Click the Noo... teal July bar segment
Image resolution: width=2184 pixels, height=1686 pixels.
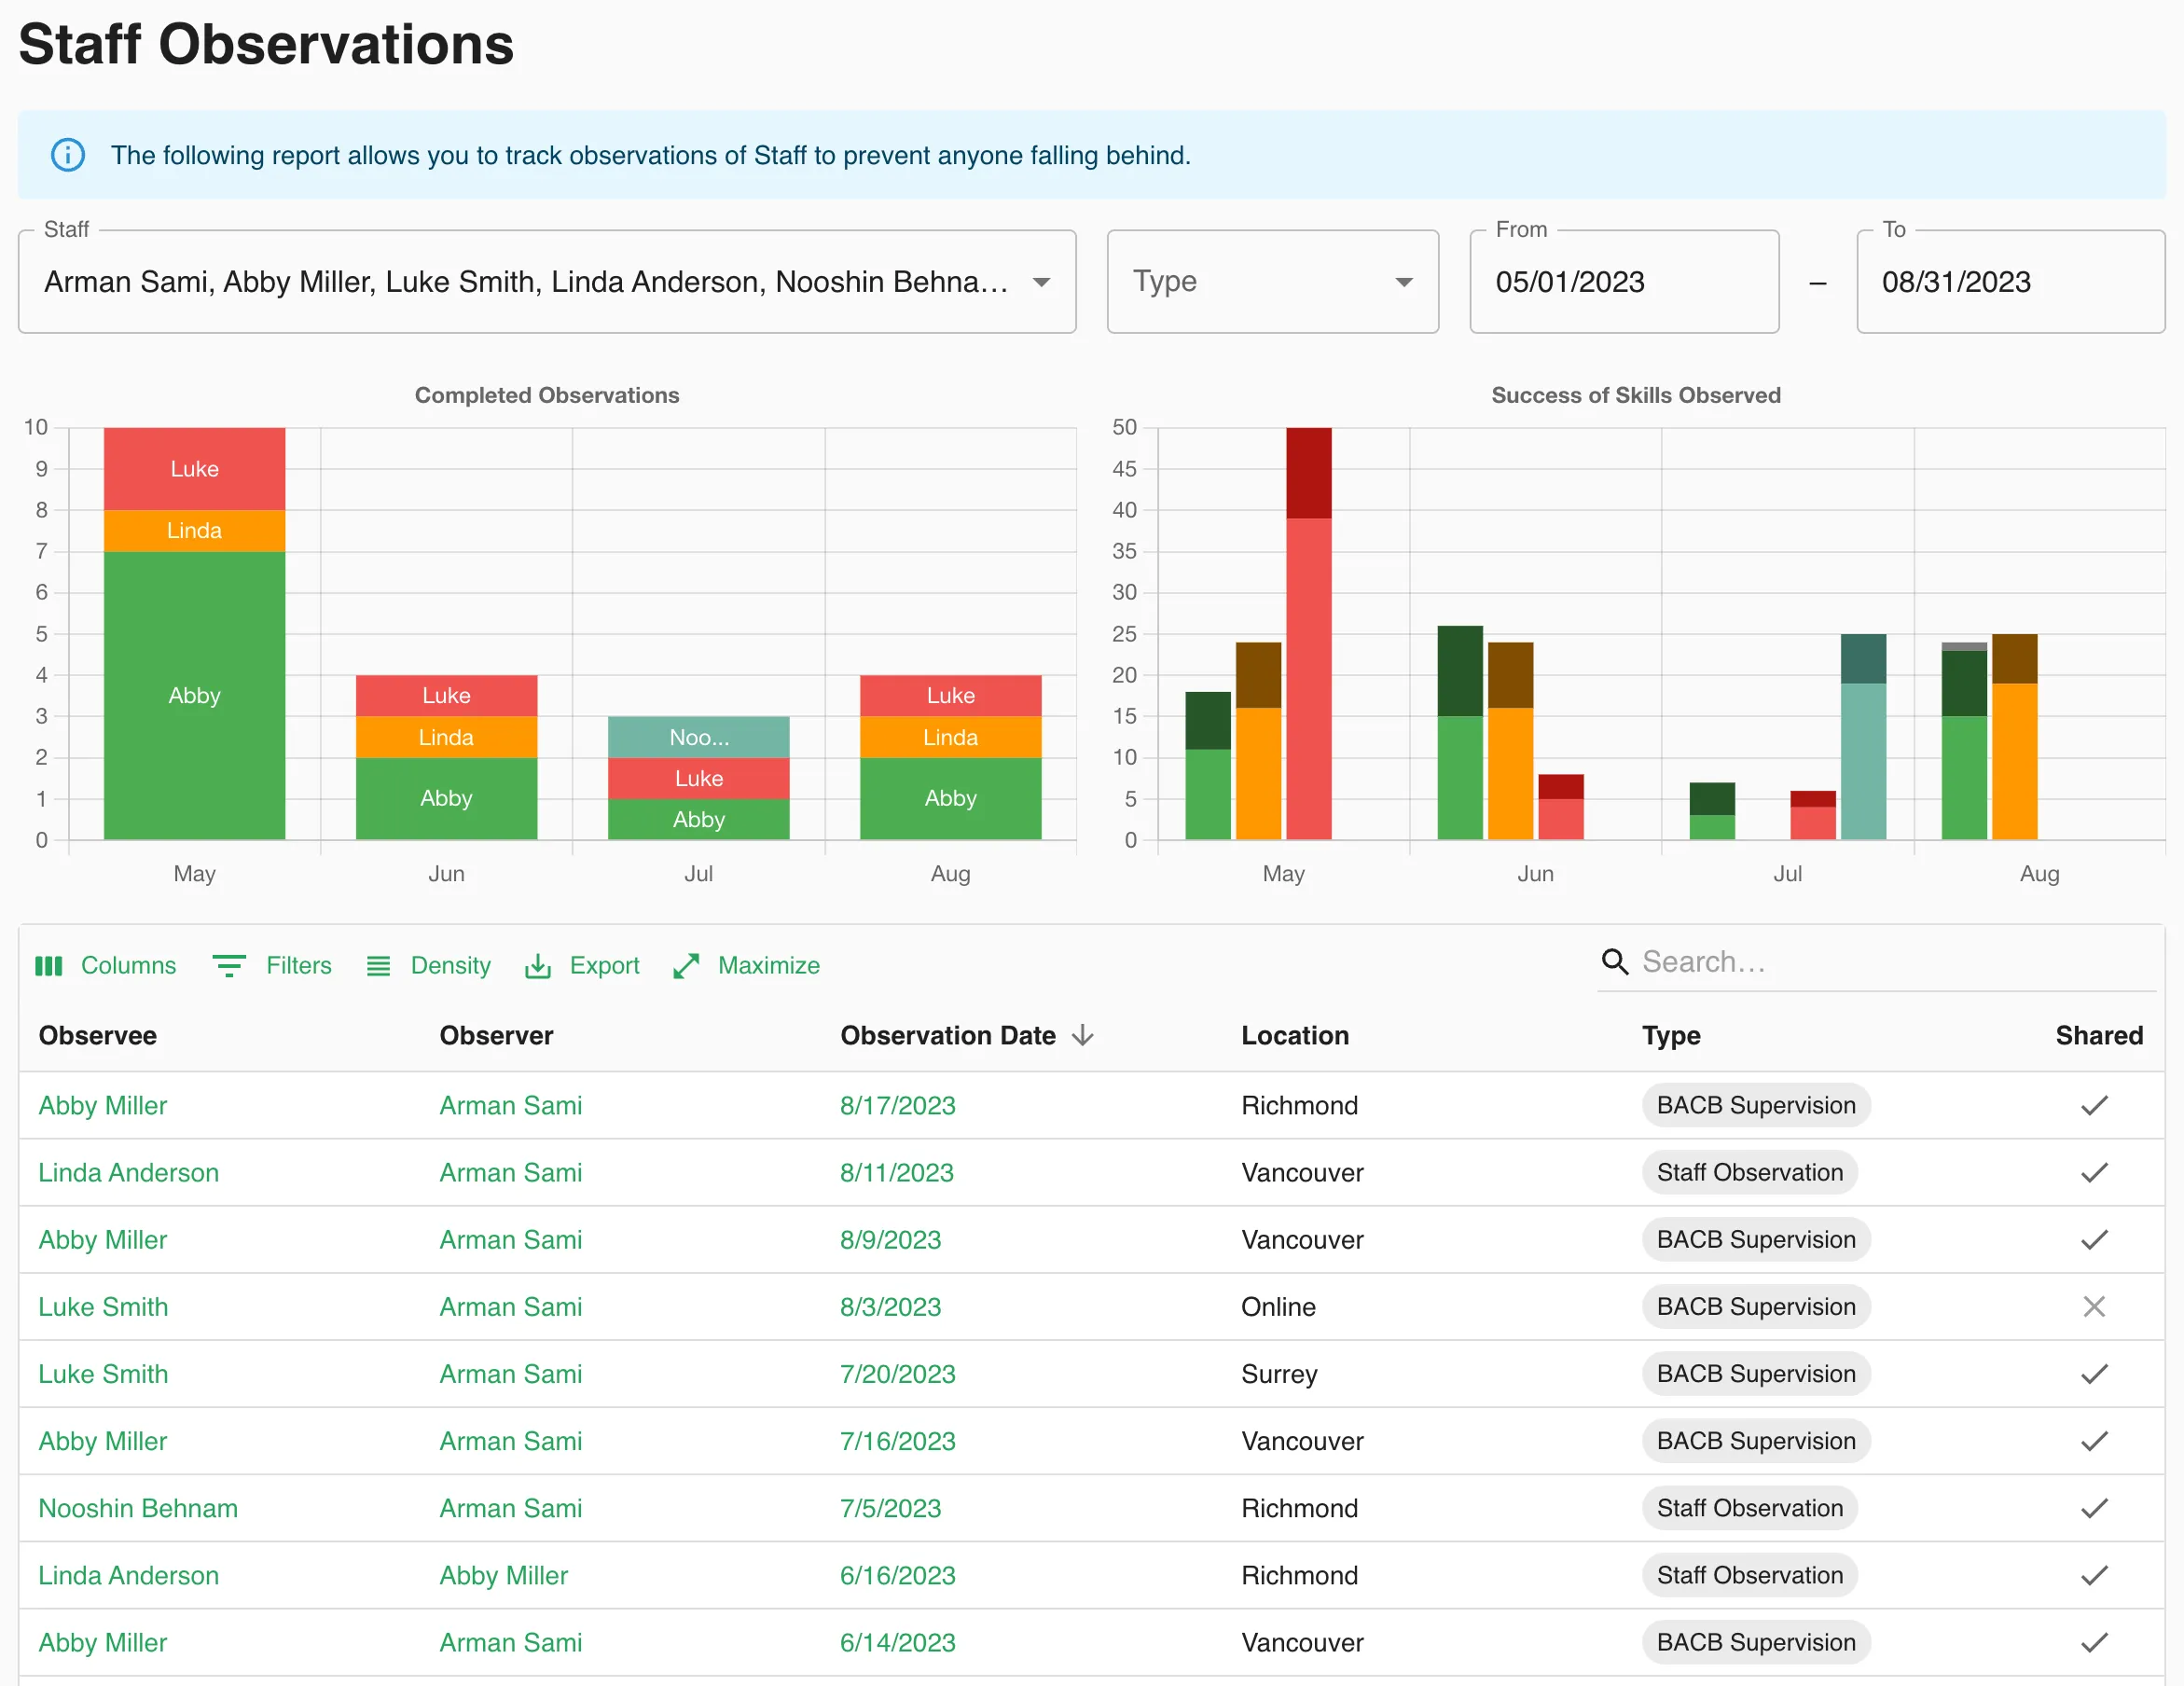698,738
